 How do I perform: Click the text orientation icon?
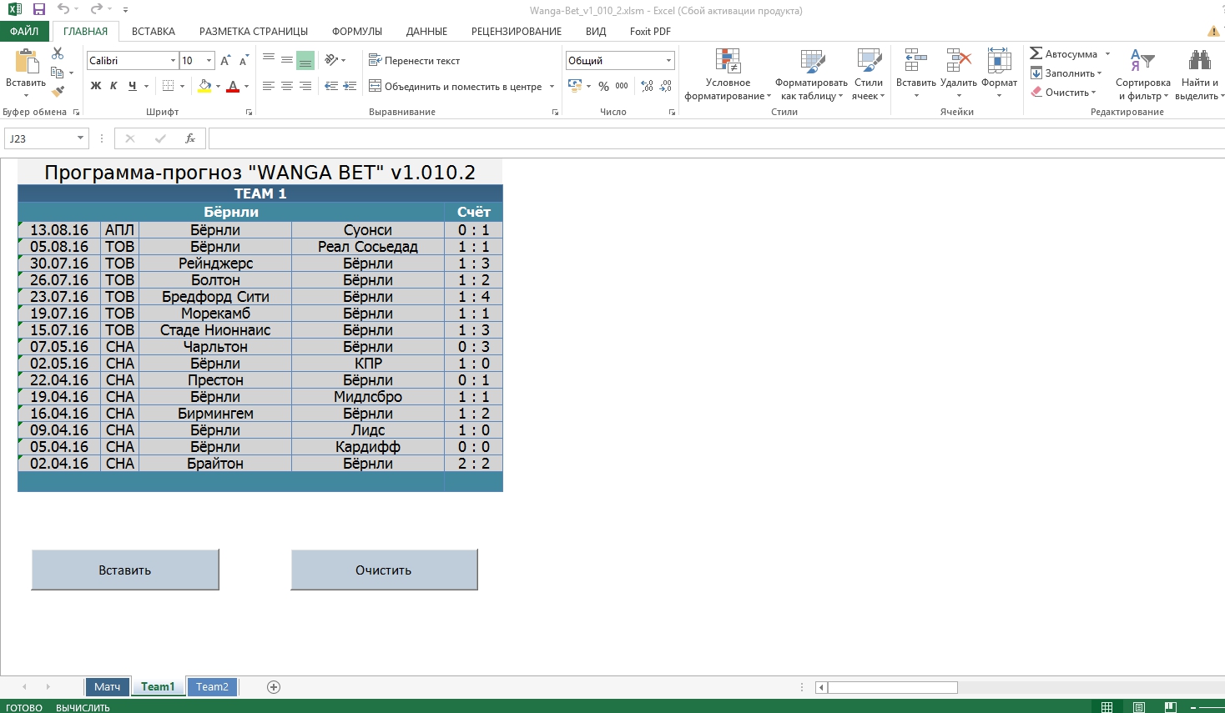pyautogui.click(x=331, y=60)
